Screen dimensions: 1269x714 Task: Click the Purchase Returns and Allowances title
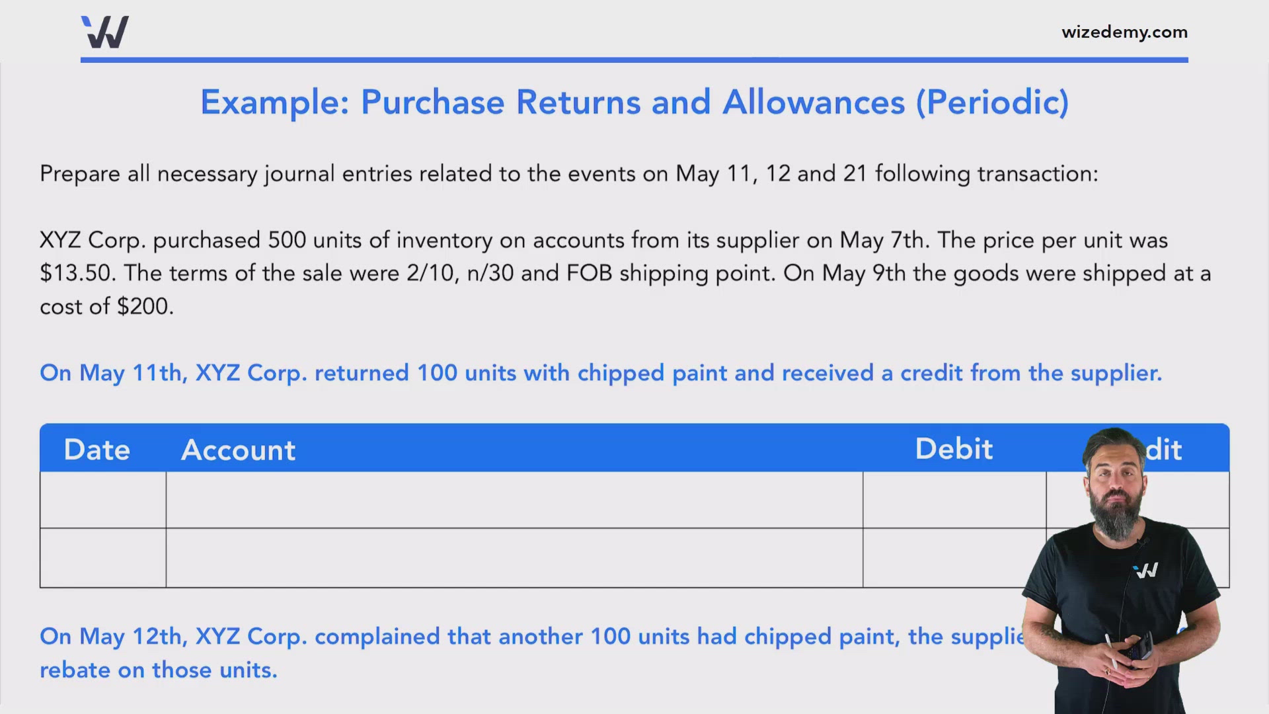click(x=634, y=102)
